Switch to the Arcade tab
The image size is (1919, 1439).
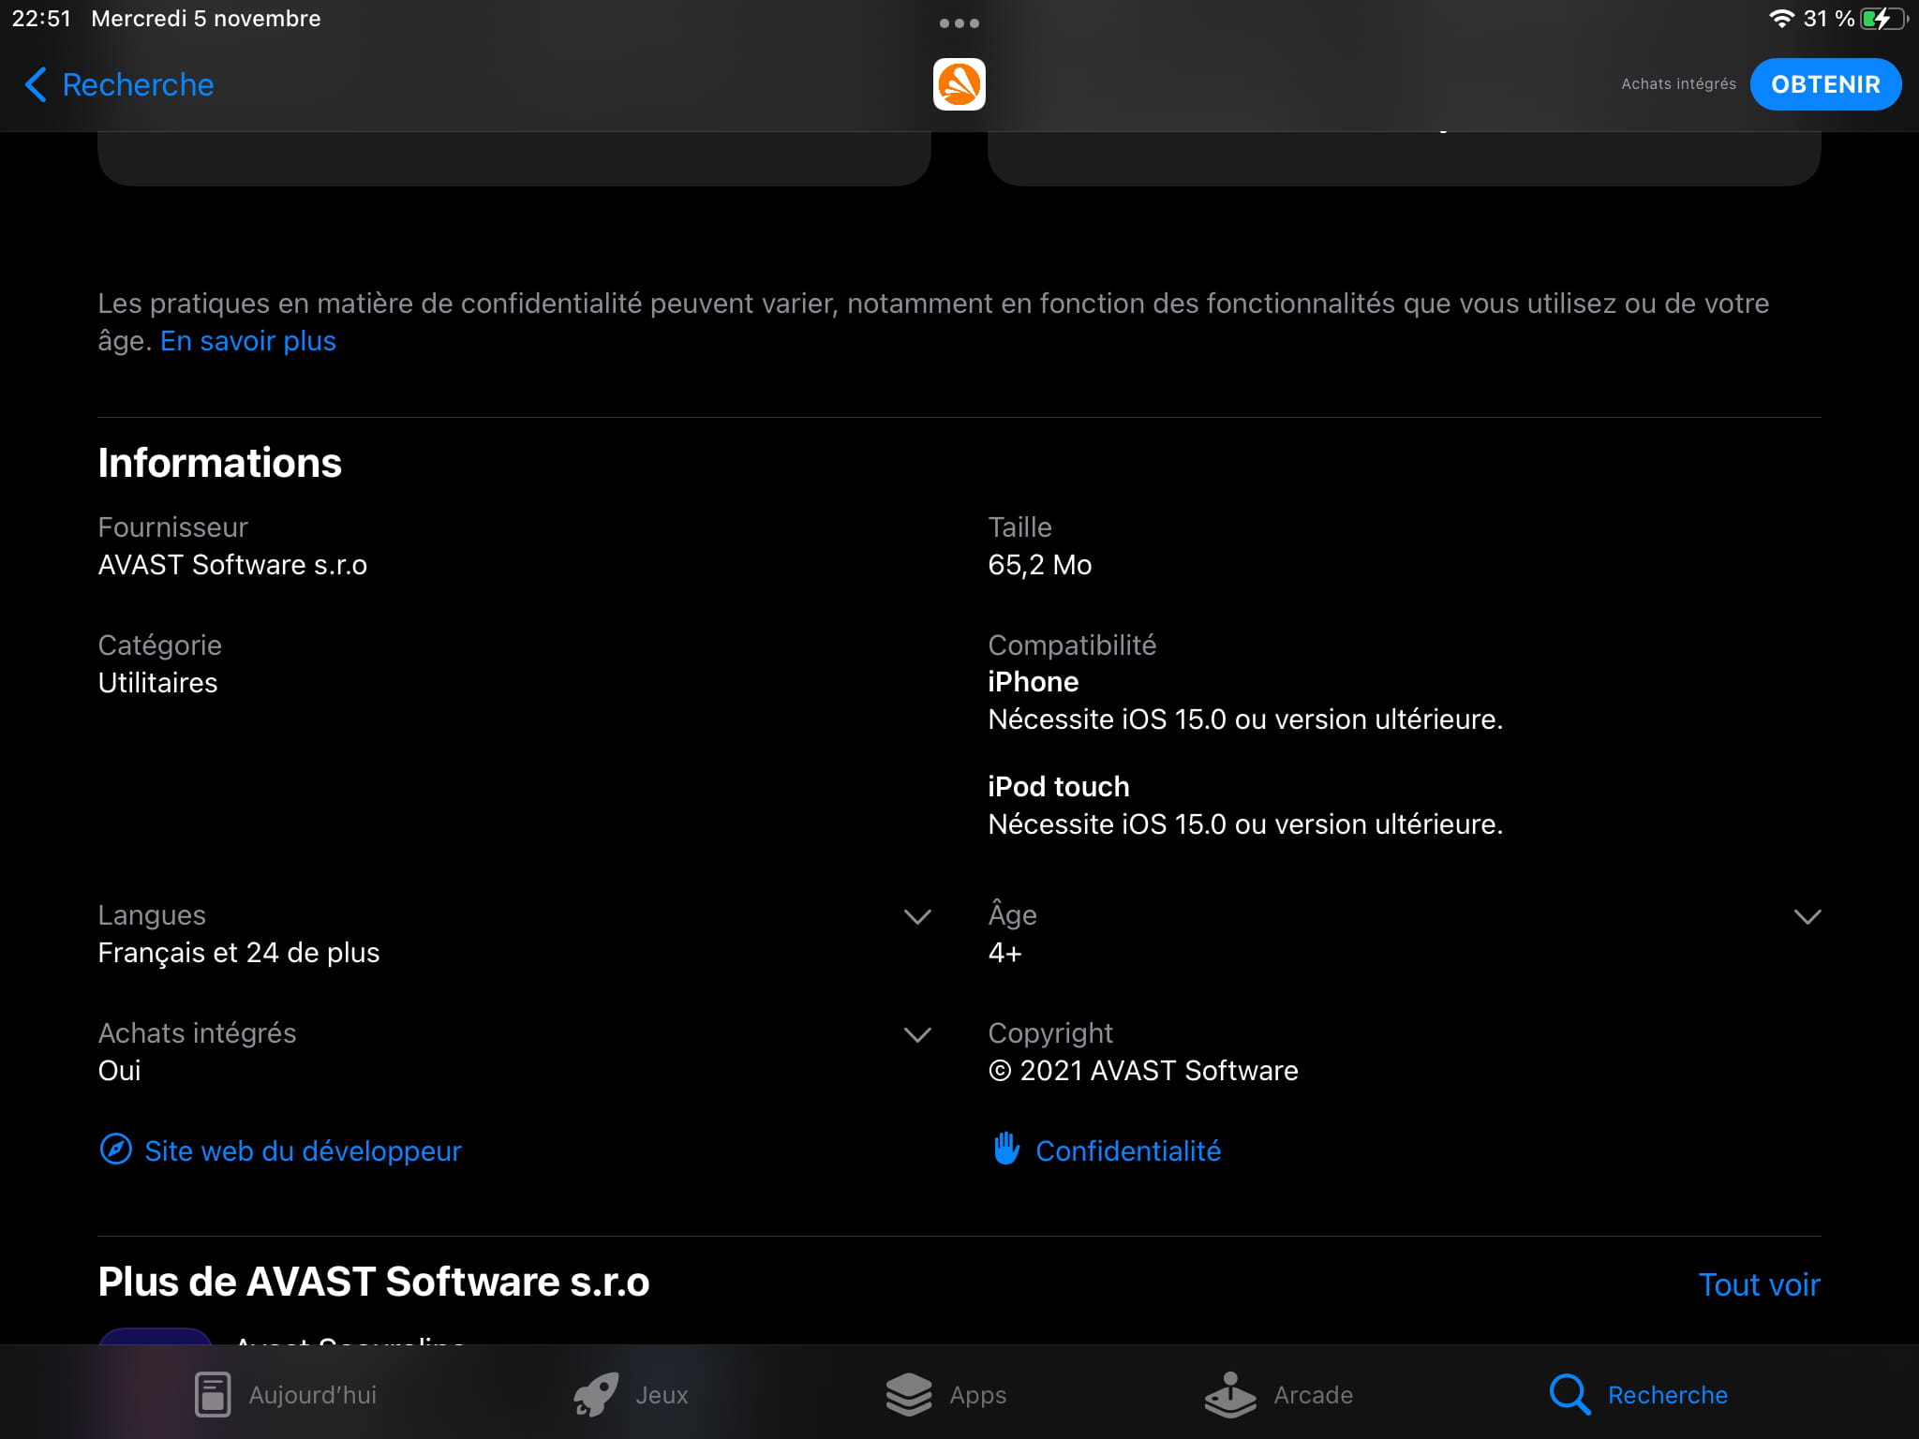[1312, 1394]
